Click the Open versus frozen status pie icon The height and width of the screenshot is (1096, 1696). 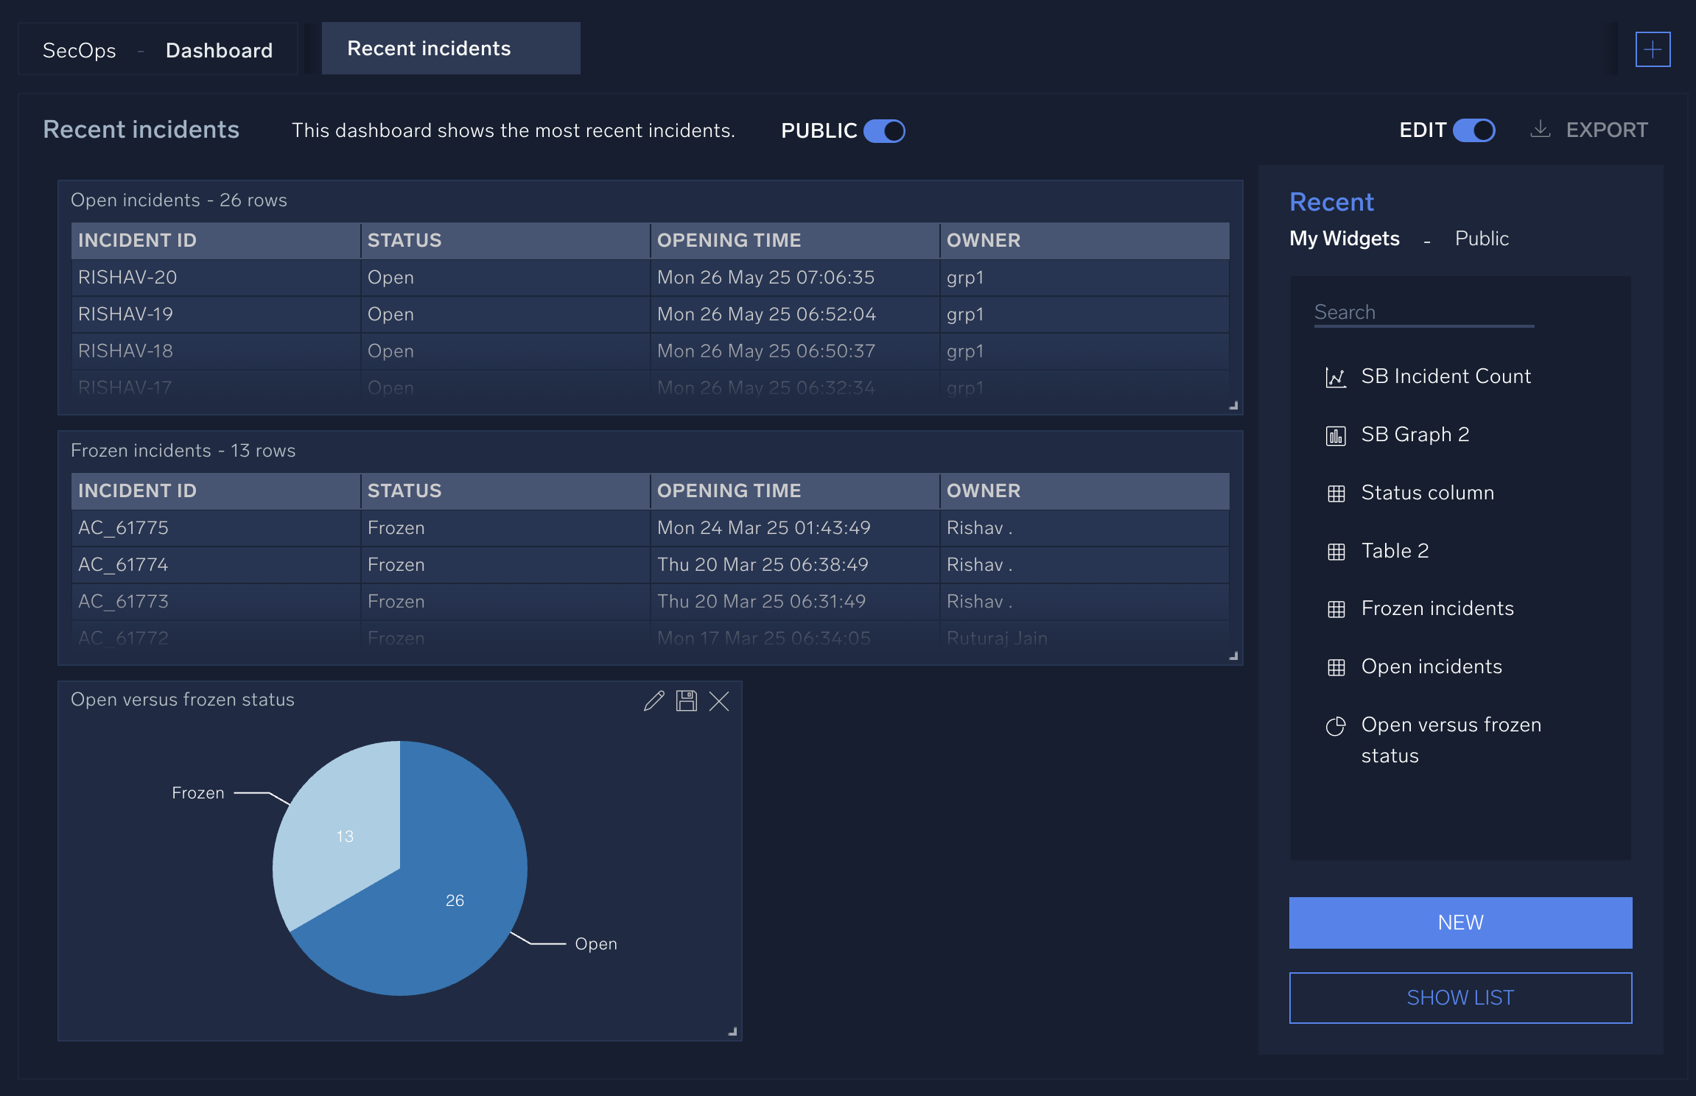1336,726
